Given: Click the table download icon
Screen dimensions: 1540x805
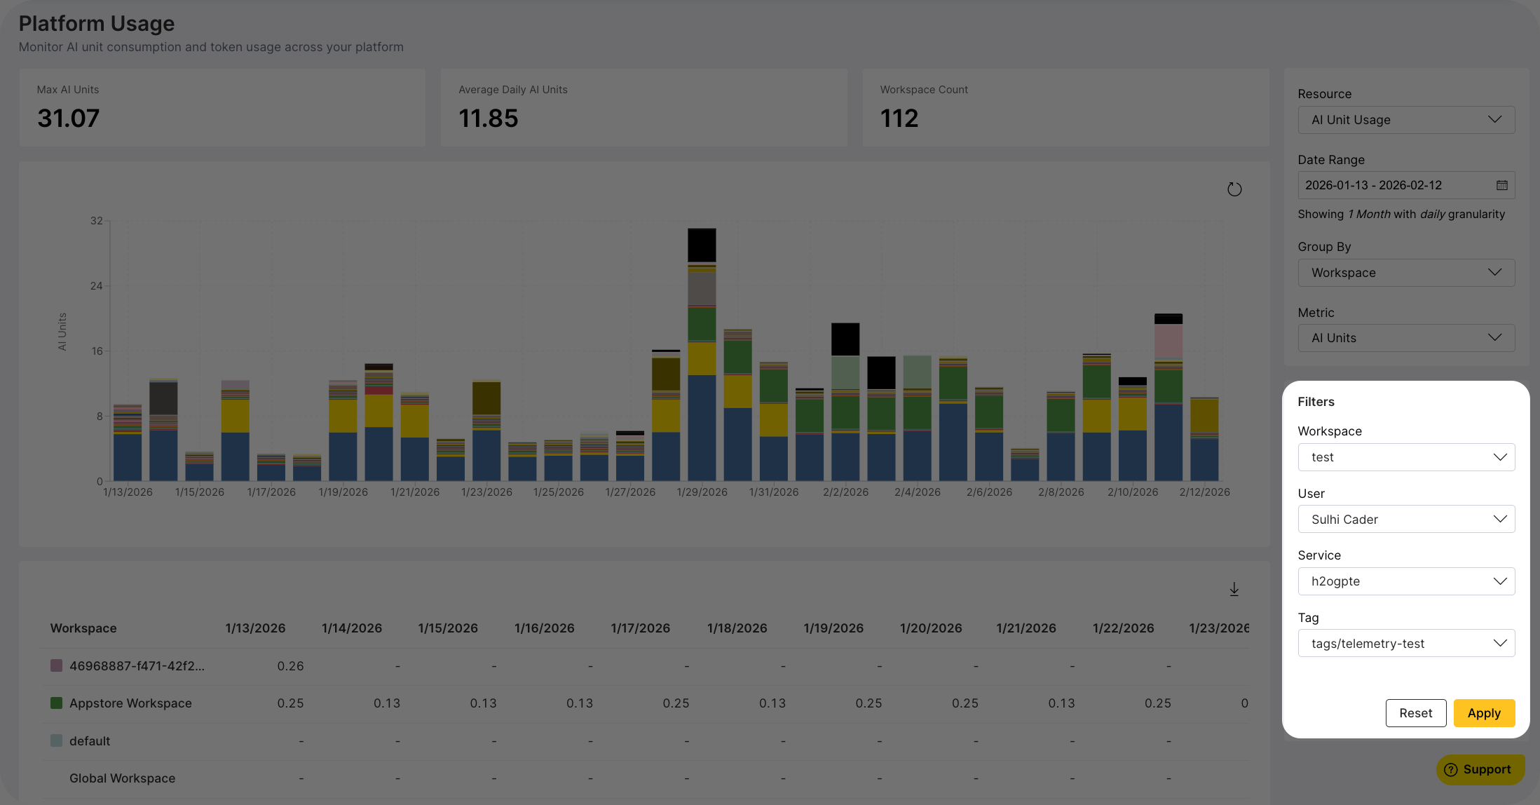Looking at the screenshot, I should [1234, 590].
